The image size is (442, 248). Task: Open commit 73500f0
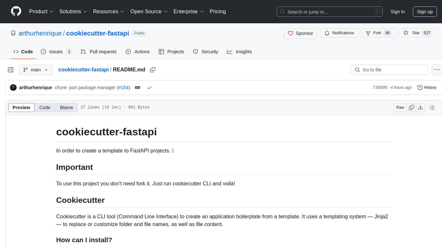point(380,88)
